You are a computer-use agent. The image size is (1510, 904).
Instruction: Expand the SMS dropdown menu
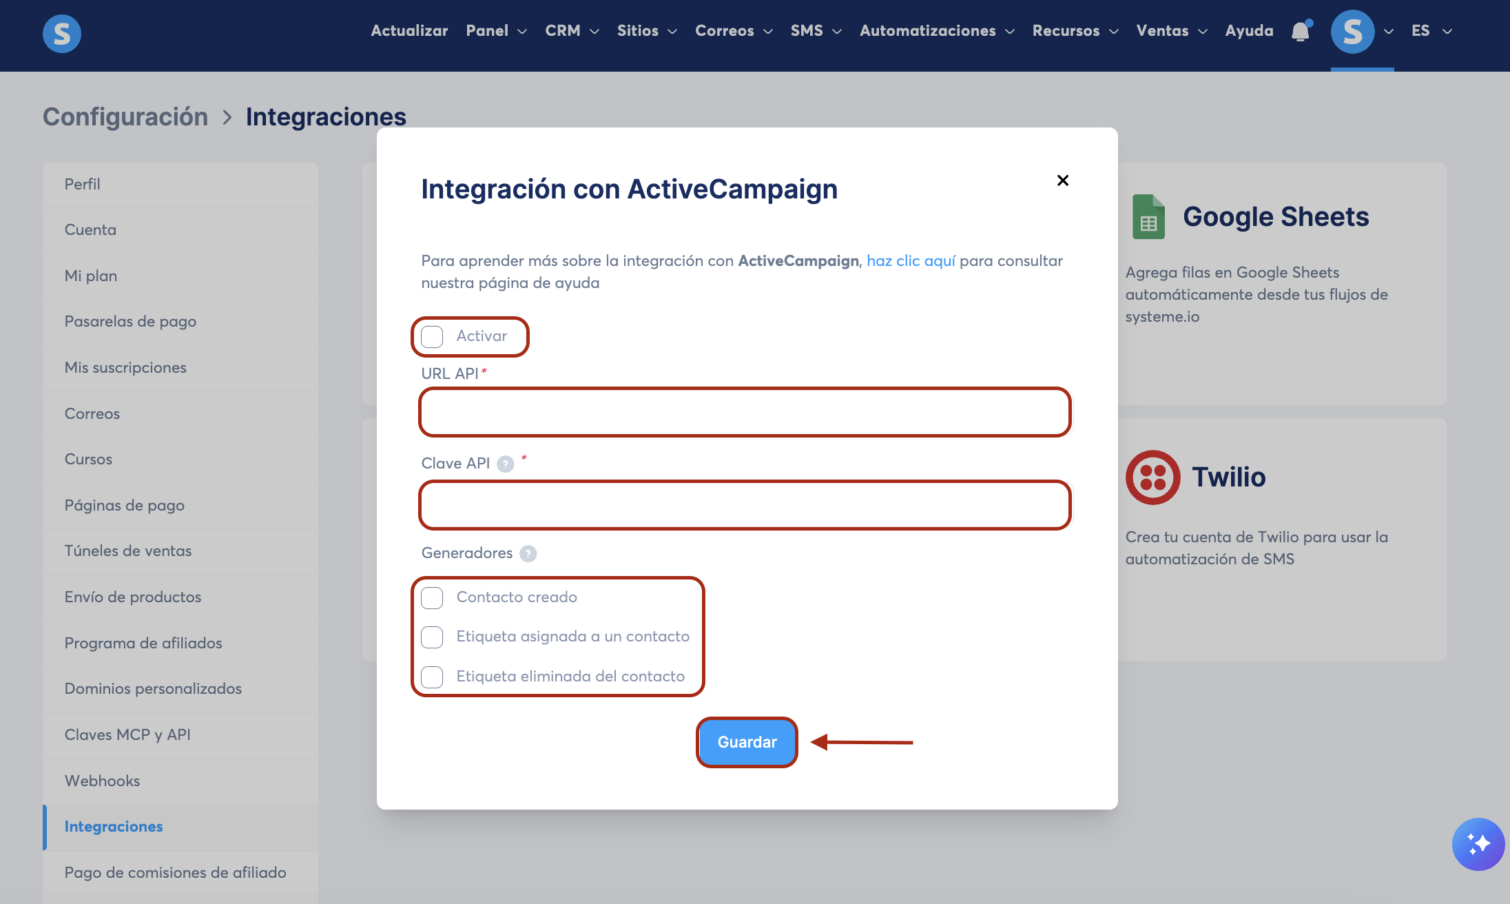816,31
